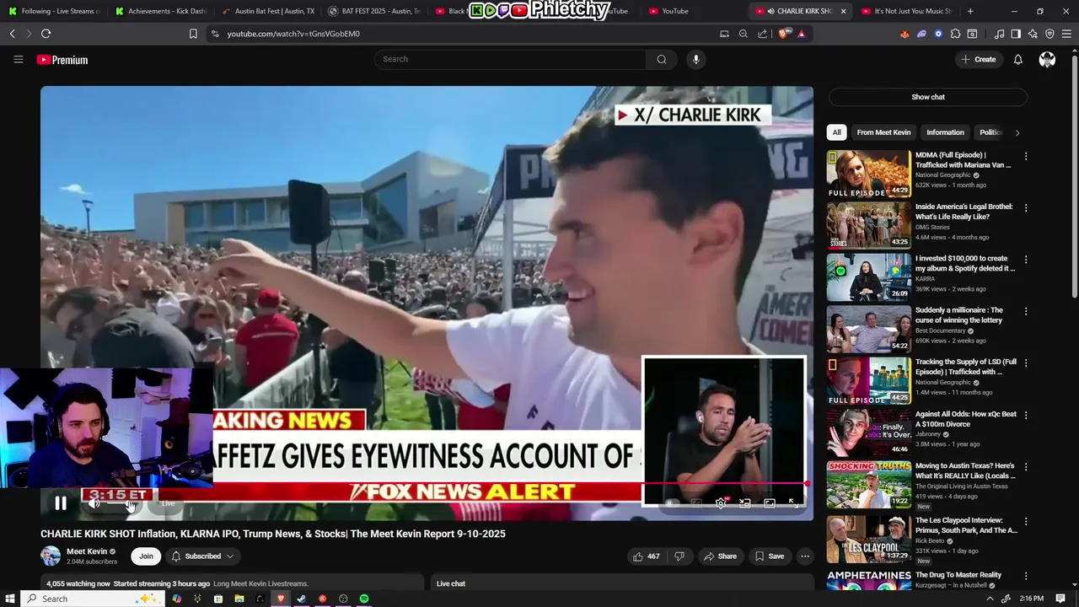Open the MetaMask fox extension
1079x607 pixels.
(905, 34)
